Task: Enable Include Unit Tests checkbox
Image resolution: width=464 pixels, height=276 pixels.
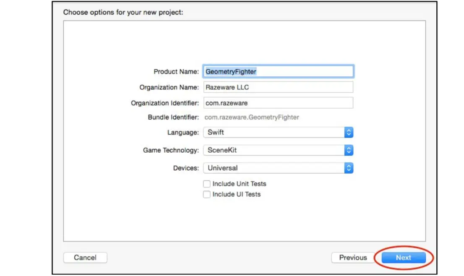Action: pos(206,184)
